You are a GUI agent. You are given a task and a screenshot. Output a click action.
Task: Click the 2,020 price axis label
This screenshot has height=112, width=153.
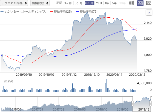click(147, 39)
